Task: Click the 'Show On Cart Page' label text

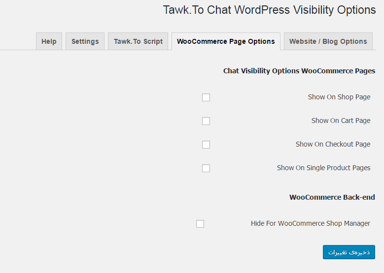Action: tap(341, 121)
